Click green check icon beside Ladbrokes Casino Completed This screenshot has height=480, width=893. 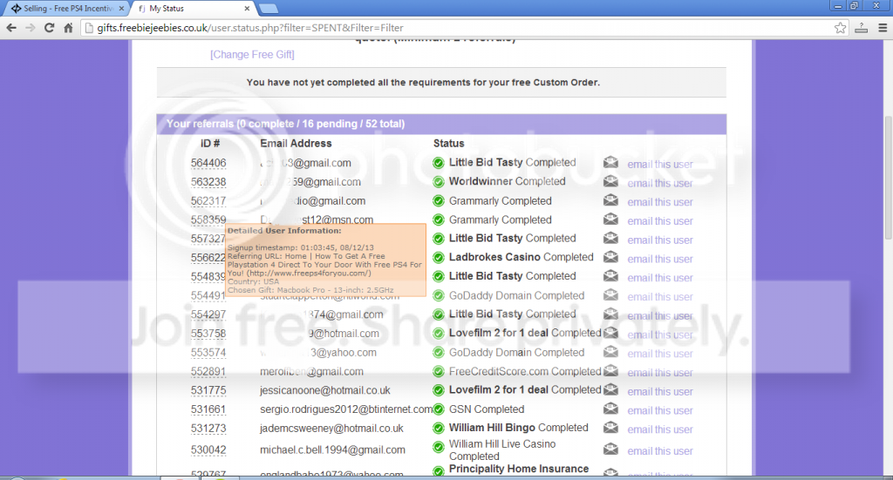(439, 258)
